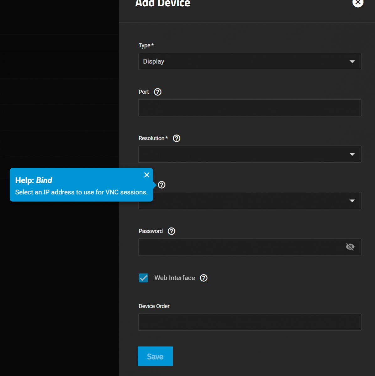The height and width of the screenshot is (376, 375).
Task: Expand the Bind address dropdown
Action: (251, 201)
